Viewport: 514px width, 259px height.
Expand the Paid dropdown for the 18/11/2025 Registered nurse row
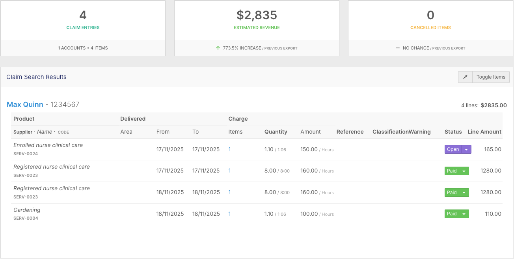tap(464, 193)
